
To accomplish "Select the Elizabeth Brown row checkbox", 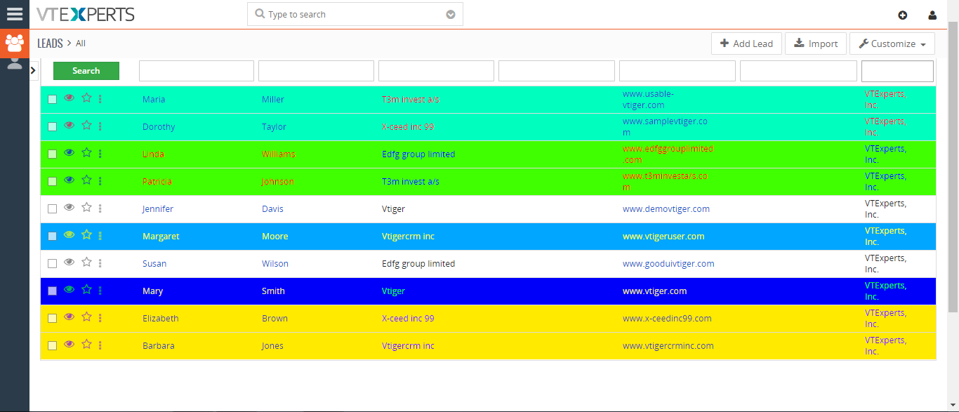I will pos(52,319).
